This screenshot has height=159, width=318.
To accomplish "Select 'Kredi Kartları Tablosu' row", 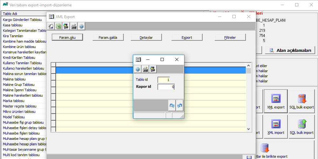I will 24,58.
